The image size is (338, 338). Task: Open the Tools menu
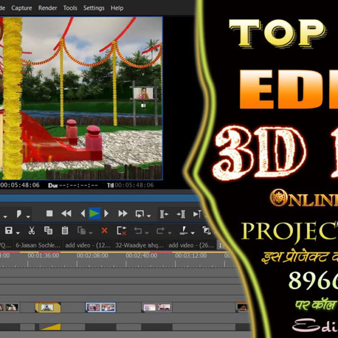point(70,8)
